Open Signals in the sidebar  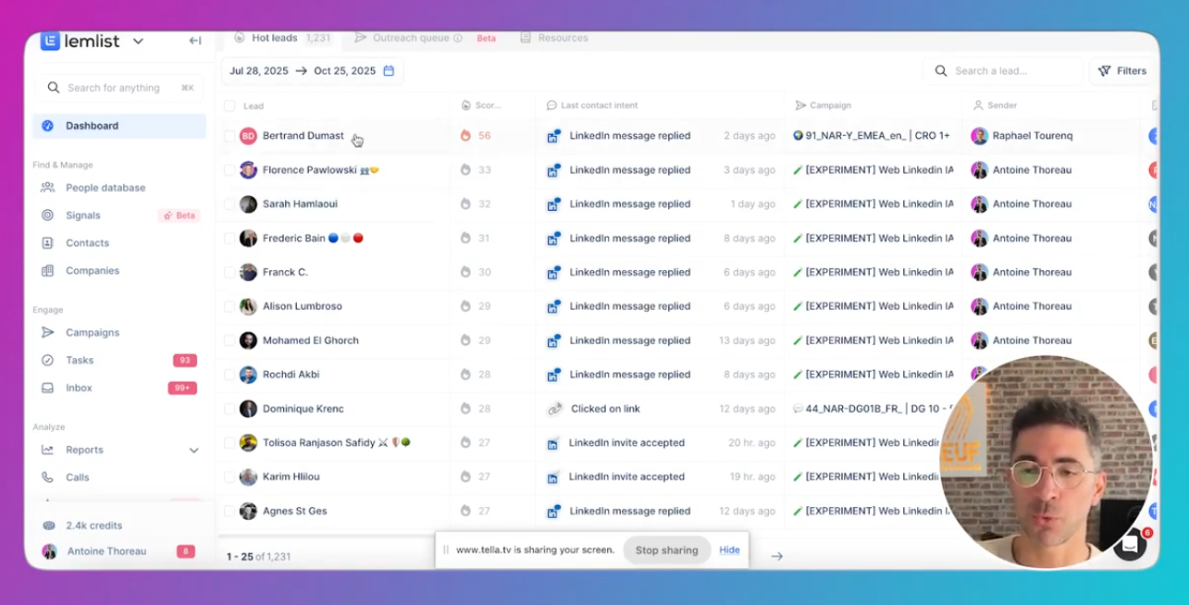(83, 216)
